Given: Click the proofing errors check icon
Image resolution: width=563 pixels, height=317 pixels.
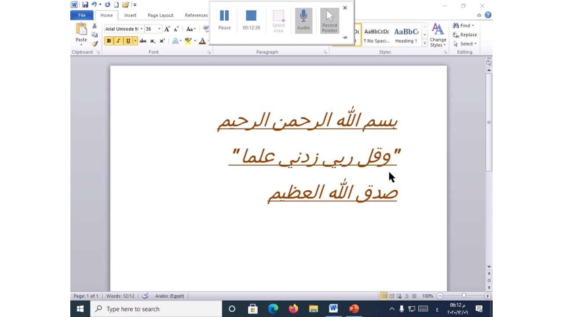Looking at the screenshot, I should (x=145, y=296).
